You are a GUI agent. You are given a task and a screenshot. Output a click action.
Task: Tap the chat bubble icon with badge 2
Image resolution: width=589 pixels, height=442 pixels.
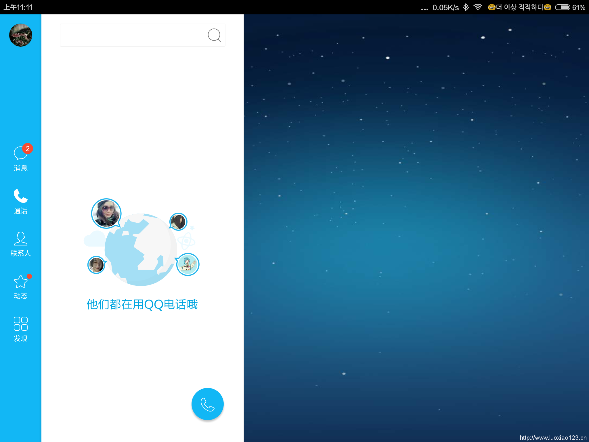pyautogui.click(x=20, y=153)
